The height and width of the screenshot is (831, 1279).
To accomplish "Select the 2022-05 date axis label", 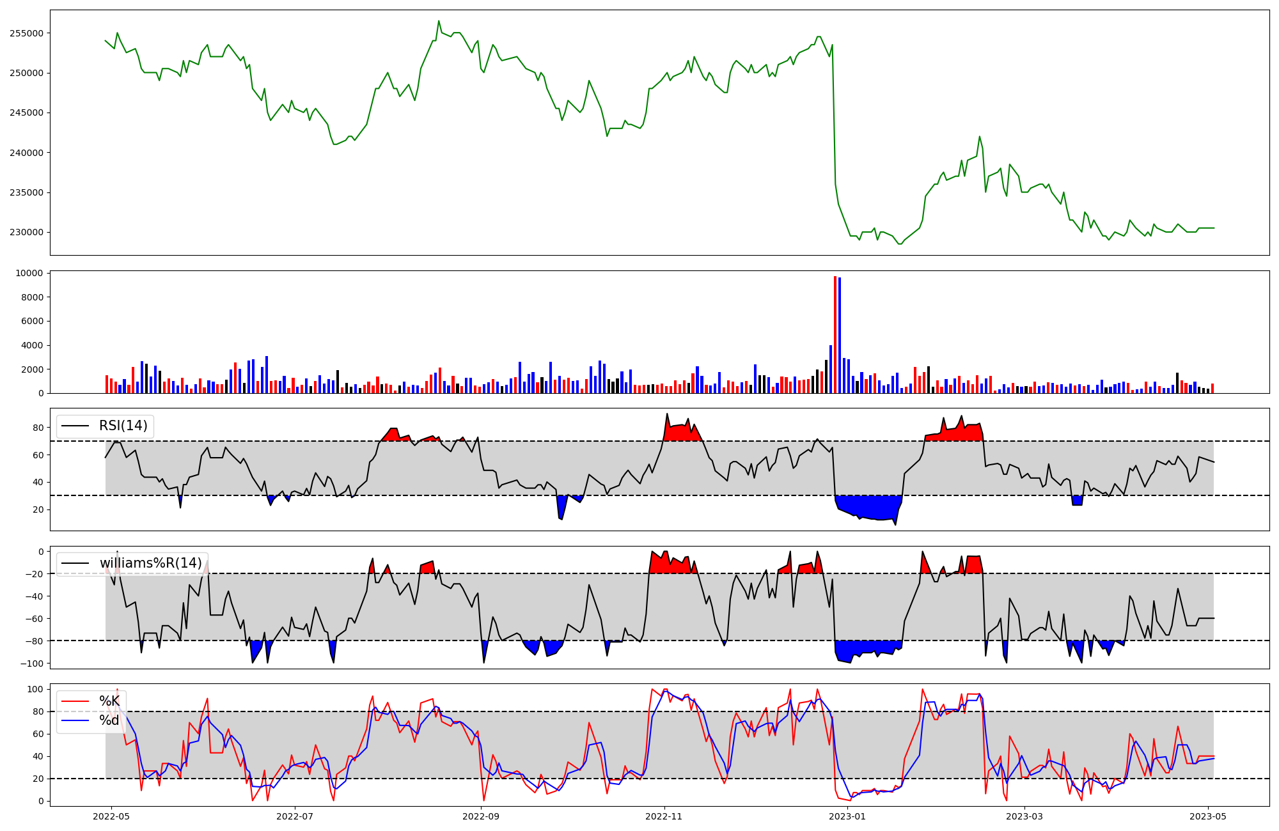I will 111,816.
